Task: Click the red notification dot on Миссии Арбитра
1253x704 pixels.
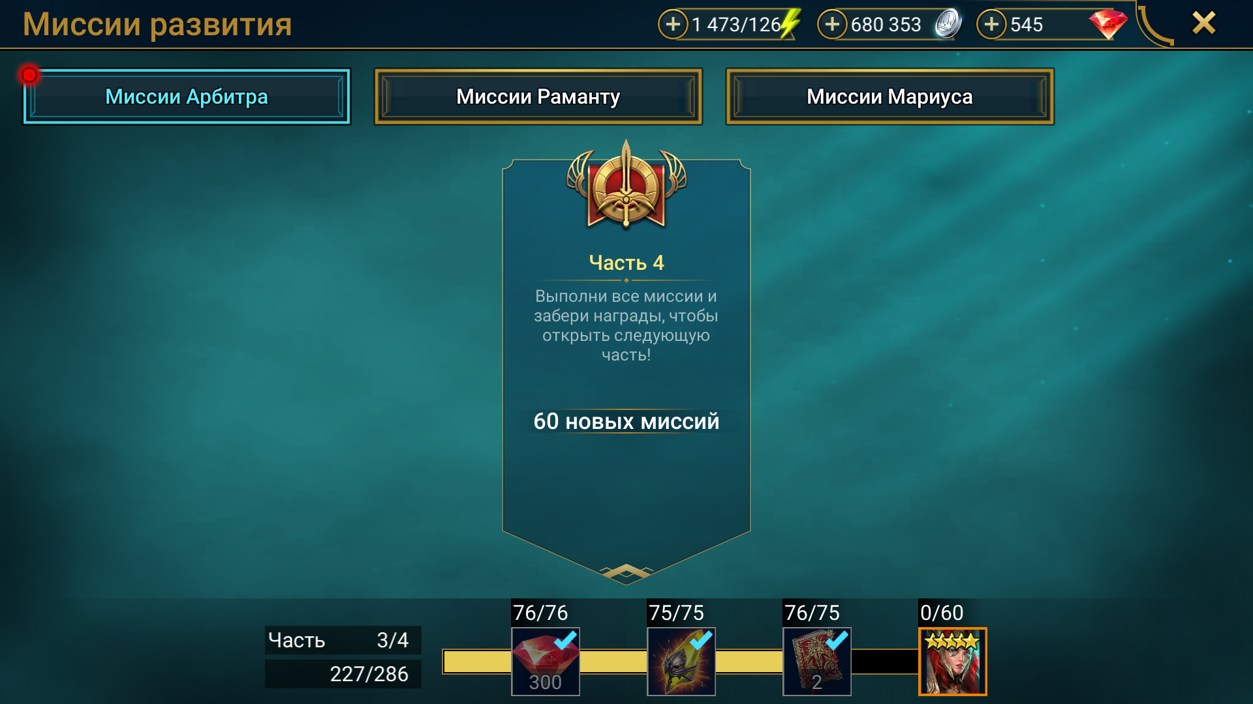Action: (29, 75)
